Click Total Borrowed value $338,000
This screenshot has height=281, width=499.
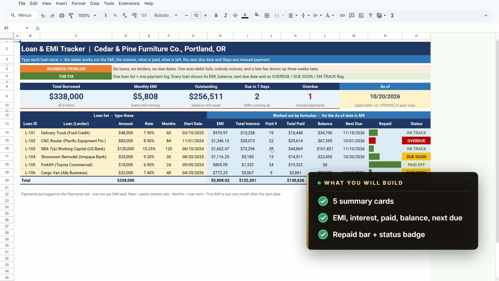pyautogui.click(x=66, y=96)
